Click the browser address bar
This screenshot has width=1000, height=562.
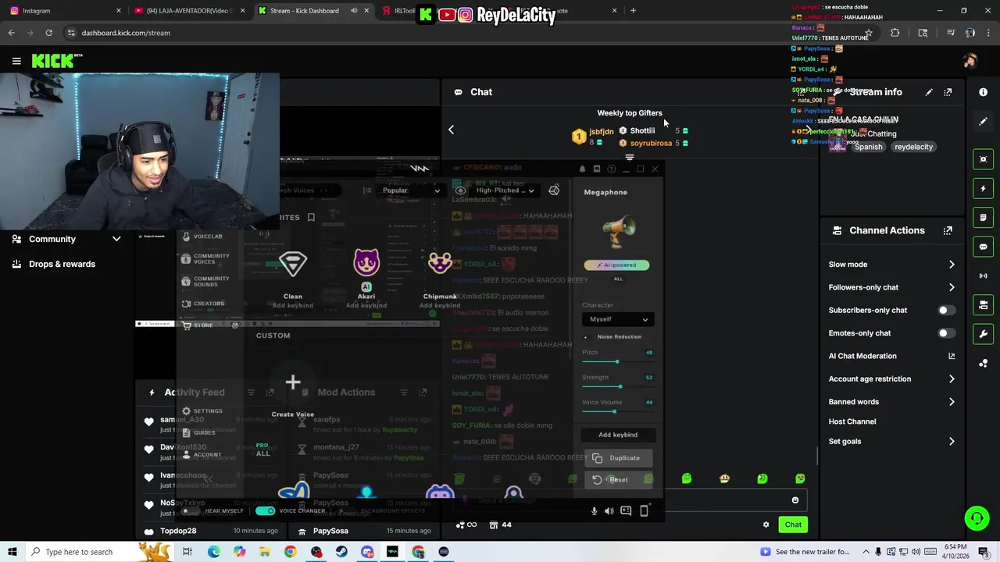461,33
